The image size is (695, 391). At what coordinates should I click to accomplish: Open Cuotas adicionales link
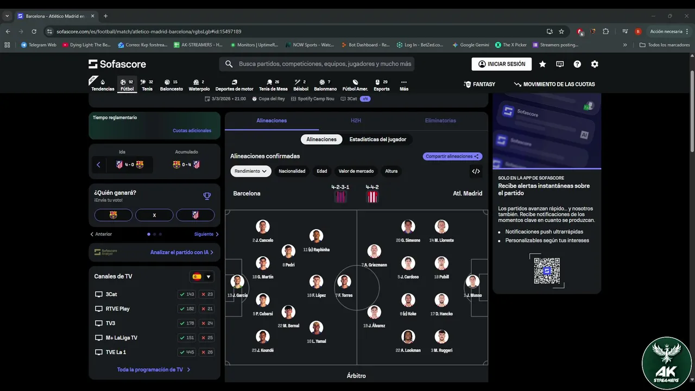click(192, 130)
